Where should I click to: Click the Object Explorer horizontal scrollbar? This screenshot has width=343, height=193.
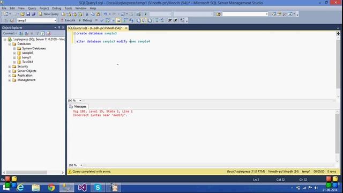point(26,173)
